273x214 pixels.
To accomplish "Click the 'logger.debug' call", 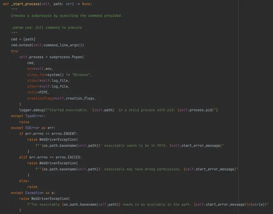I will 31,110.
